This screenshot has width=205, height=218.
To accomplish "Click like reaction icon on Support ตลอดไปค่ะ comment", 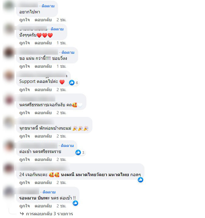I will [x=72, y=83].
